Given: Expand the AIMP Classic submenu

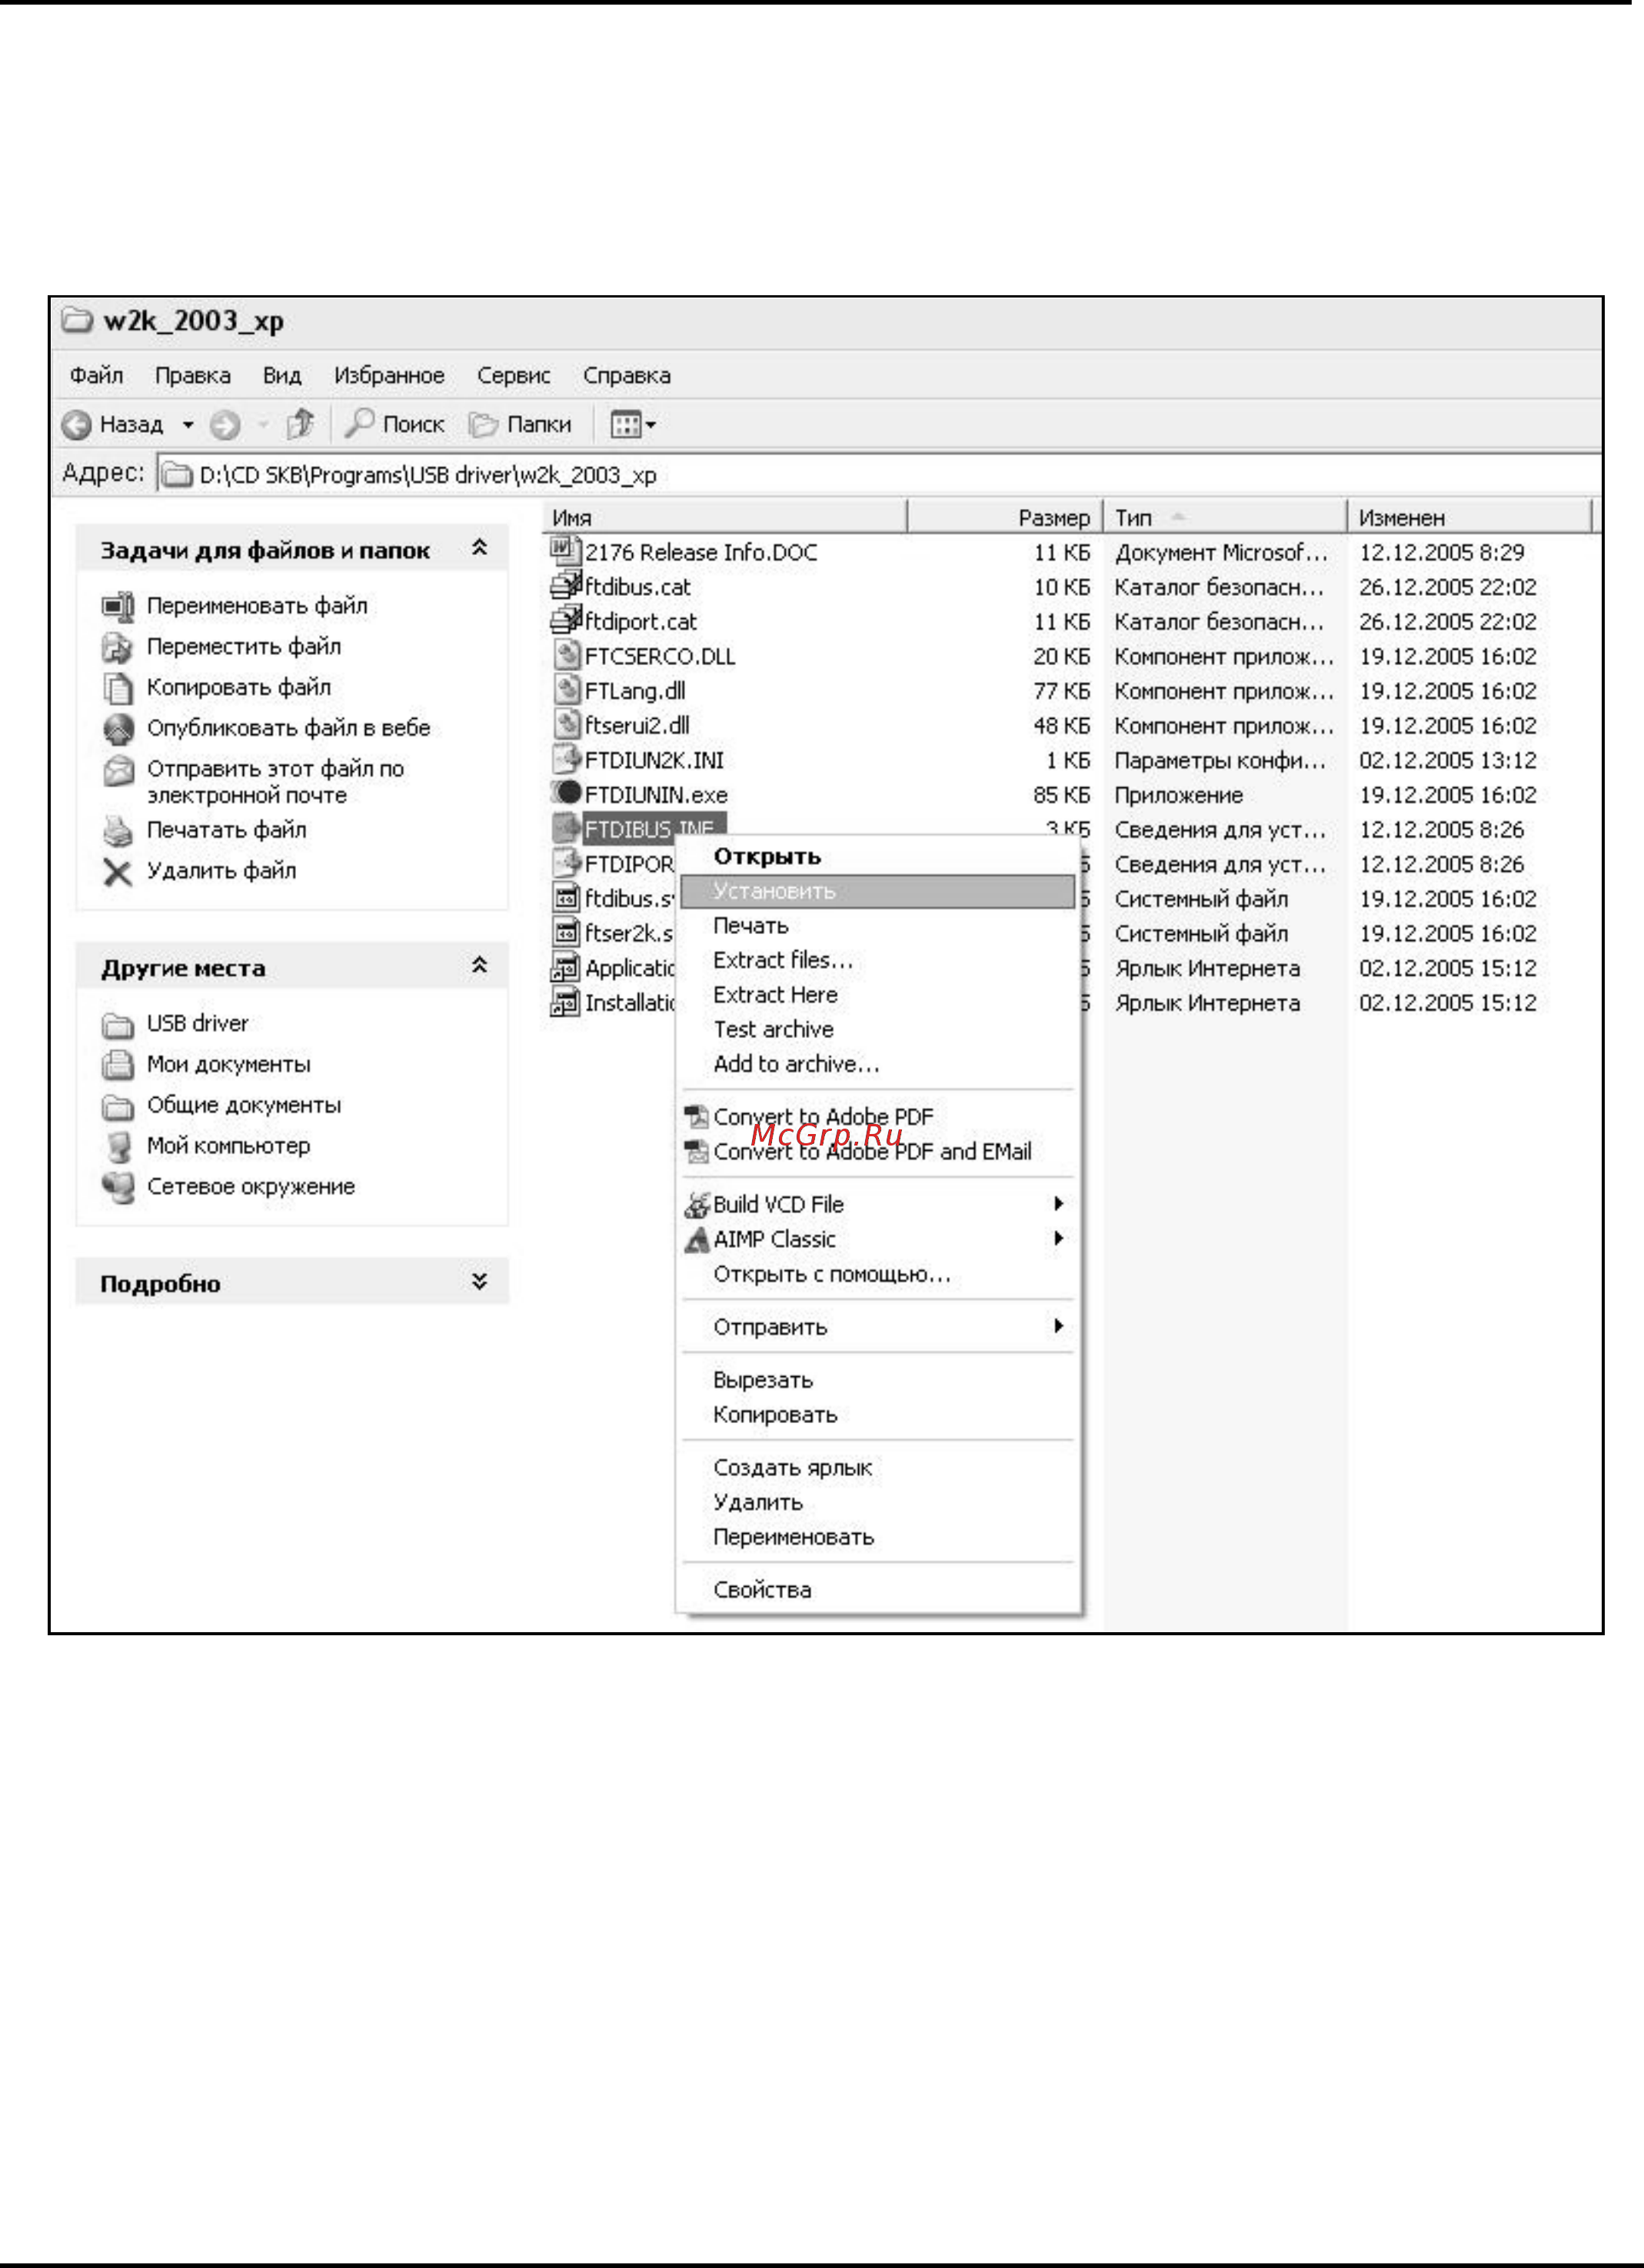Looking at the screenshot, I should tap(1059, 1238).
